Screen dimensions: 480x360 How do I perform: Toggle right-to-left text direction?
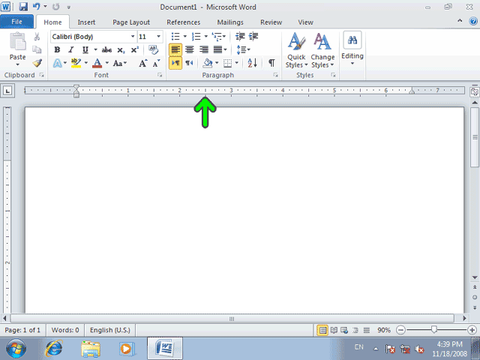pos(189,63)
